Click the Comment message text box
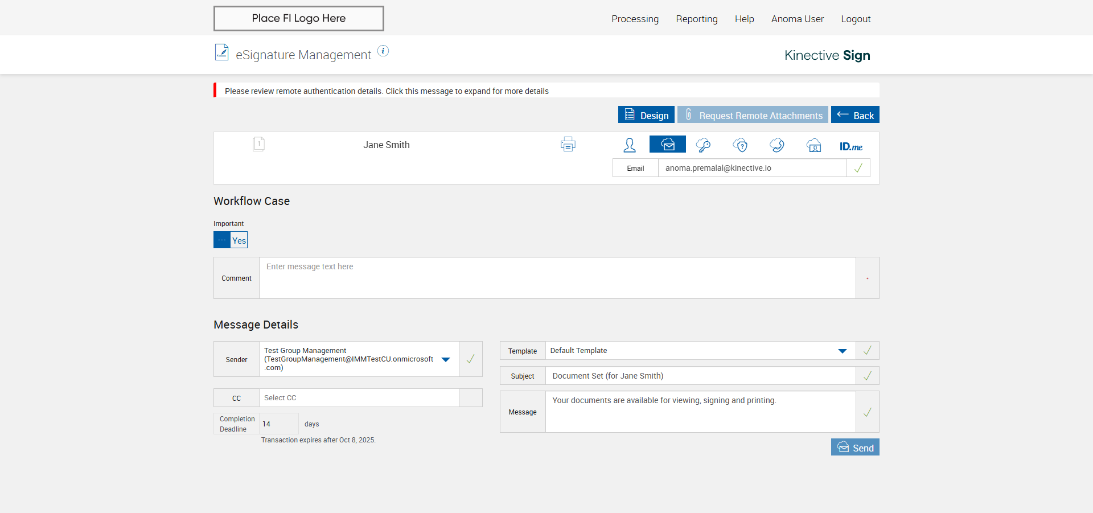This screenshot has height=513, width=1093. (x=557, y=278)
